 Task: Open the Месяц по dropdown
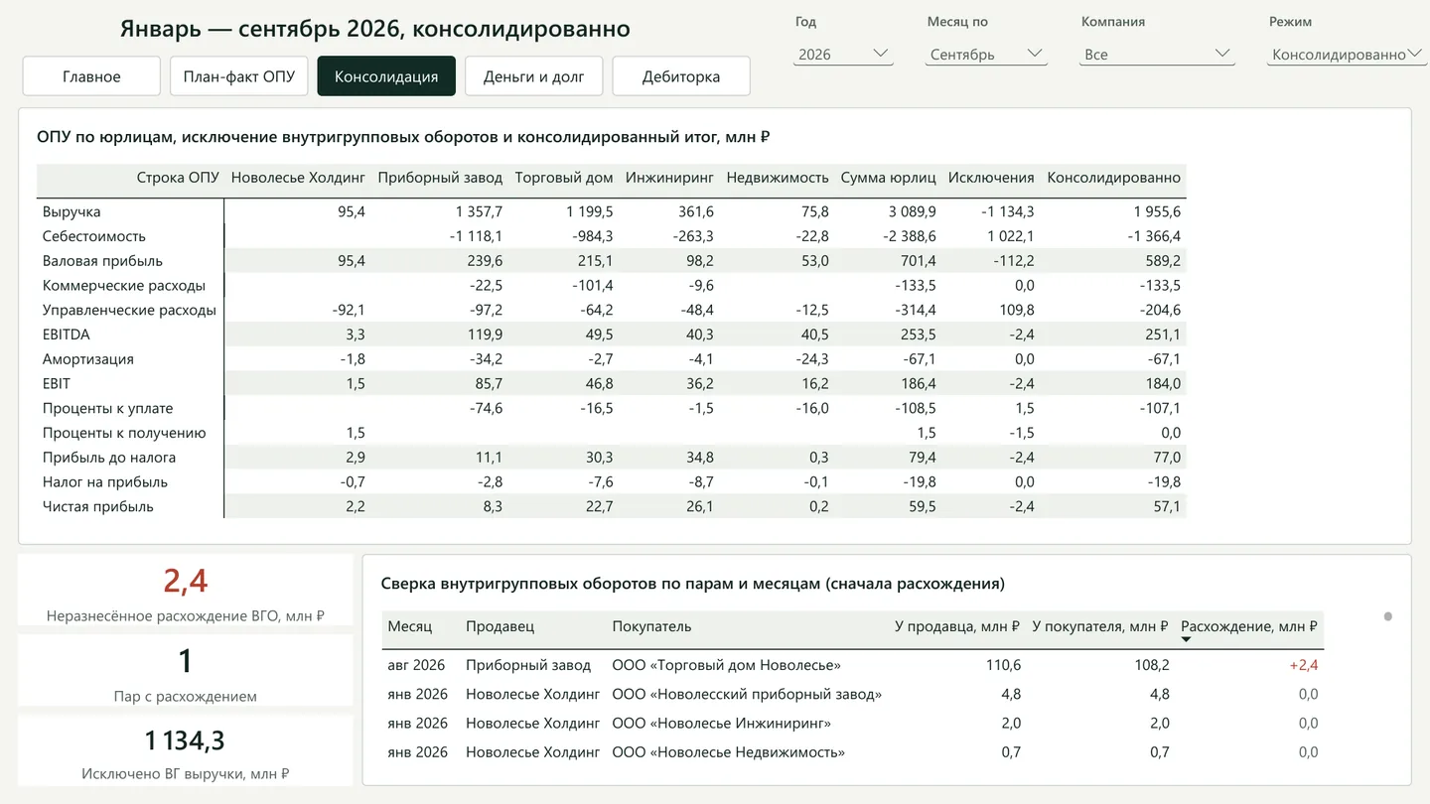click(985, 55)
